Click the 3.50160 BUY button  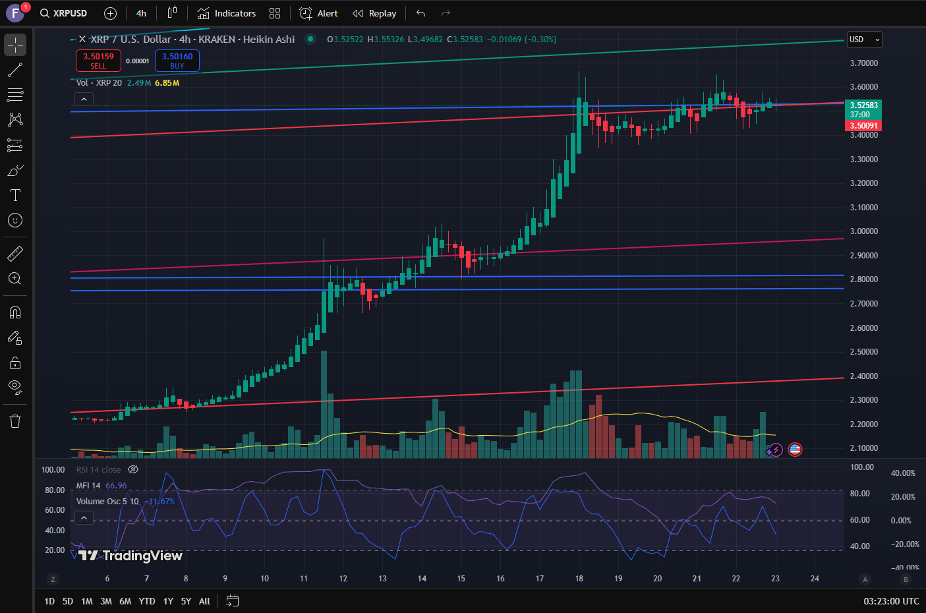177,61
